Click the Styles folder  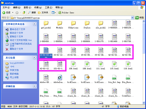87,25
